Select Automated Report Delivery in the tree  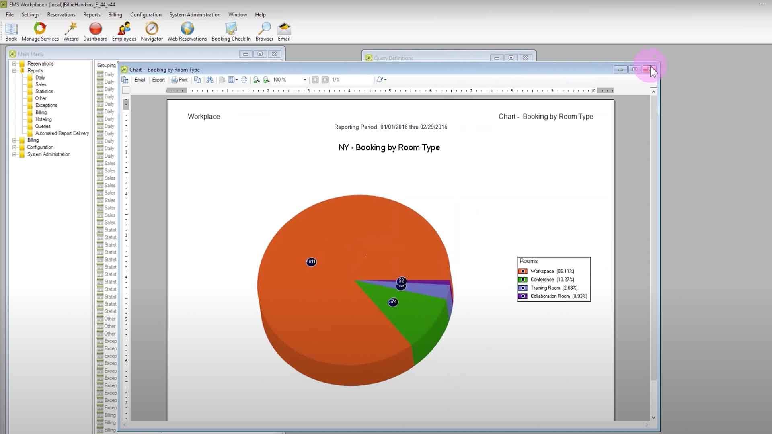tap(62, 133)
